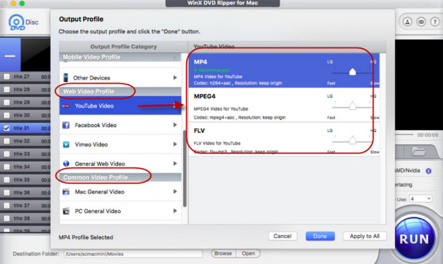Select the MP4 profile entry

tap(284, 70)
